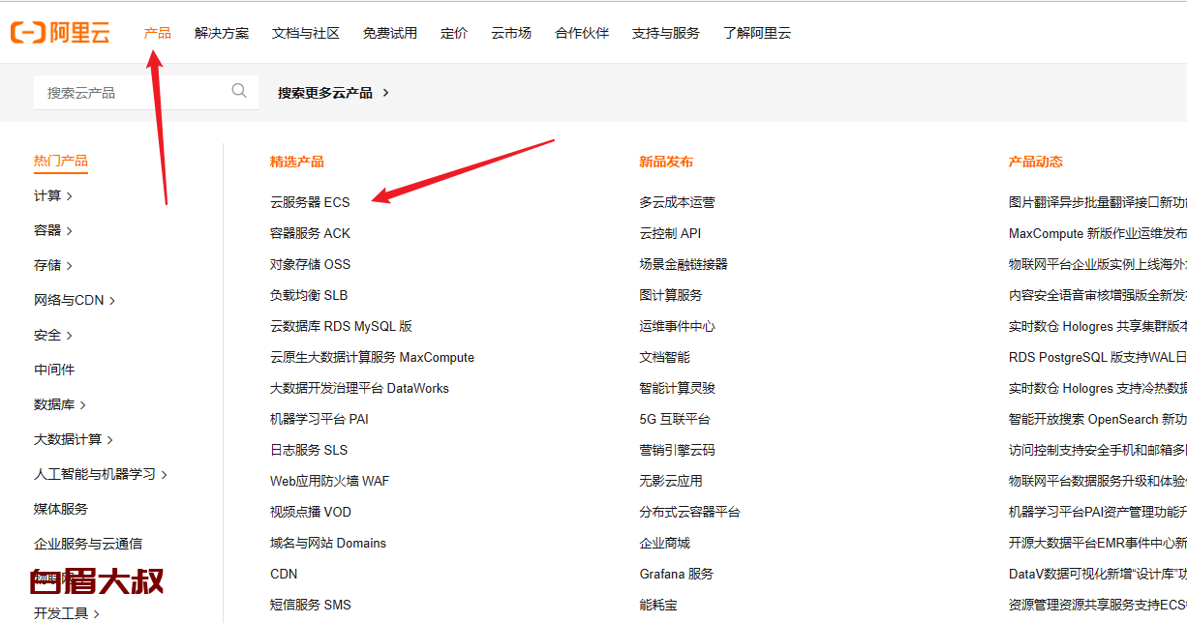Image resolution: width=1187 pixels, height=623 pixels.
Task: Open 负载均衡 SLB product
Action: coord(309,295)
